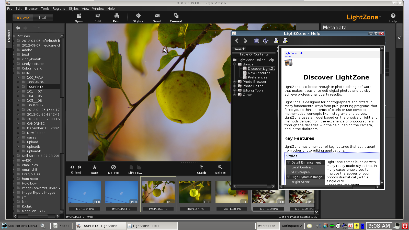
Task: Expand the Editing Tools help section
Action: click(x=234, y=90)
